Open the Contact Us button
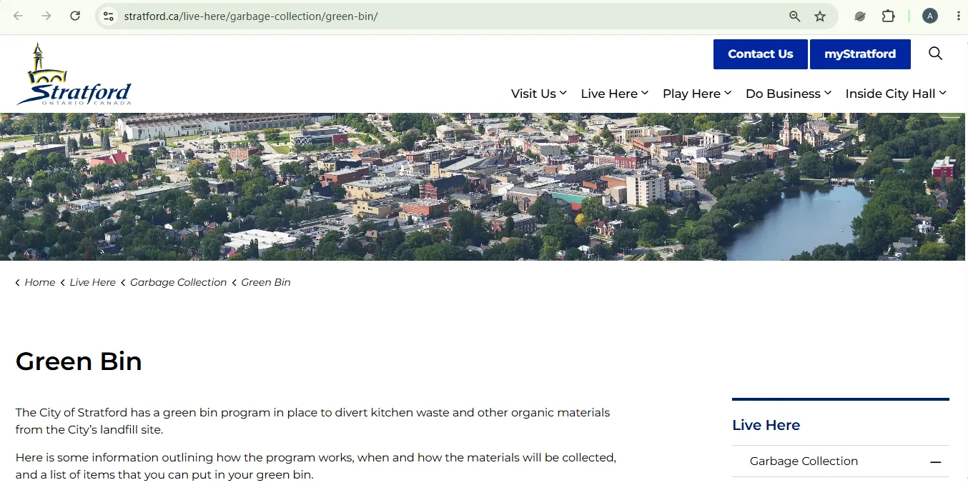This screenshot has width=968, height=485. (760, 54)
